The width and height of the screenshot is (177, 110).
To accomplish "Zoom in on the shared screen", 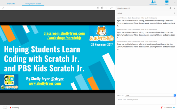I will (x=98, y=8).
